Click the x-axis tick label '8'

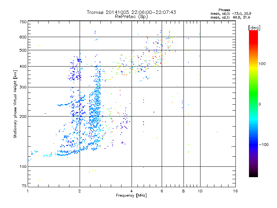(184, 191)
